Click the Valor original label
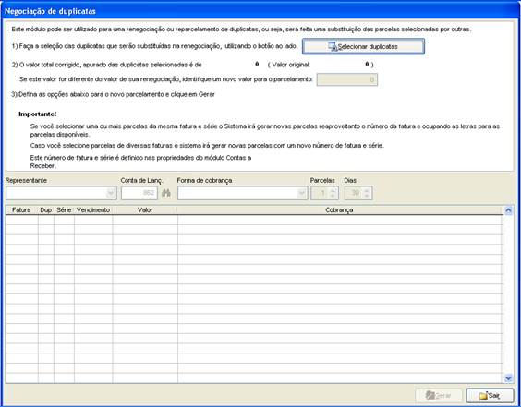Viewport: 521px width, 407px height. [x=291, y=65]
